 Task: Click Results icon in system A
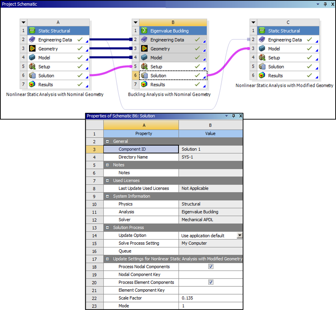(32, 84)
